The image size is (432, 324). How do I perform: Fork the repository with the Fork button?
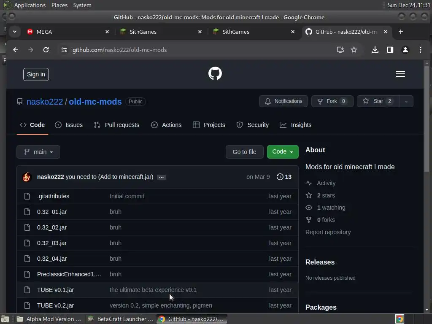point(332,101)
